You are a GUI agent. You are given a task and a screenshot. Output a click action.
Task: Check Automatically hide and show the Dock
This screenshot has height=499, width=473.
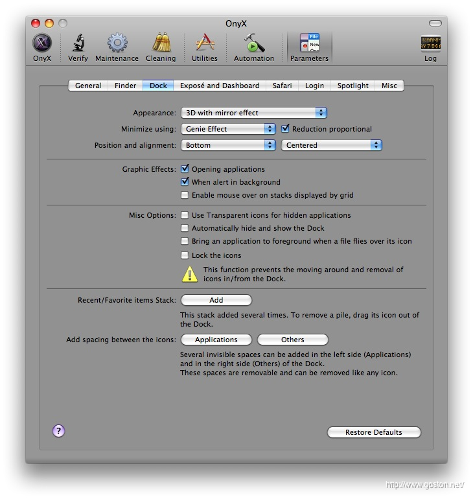(x=185, y=228)
